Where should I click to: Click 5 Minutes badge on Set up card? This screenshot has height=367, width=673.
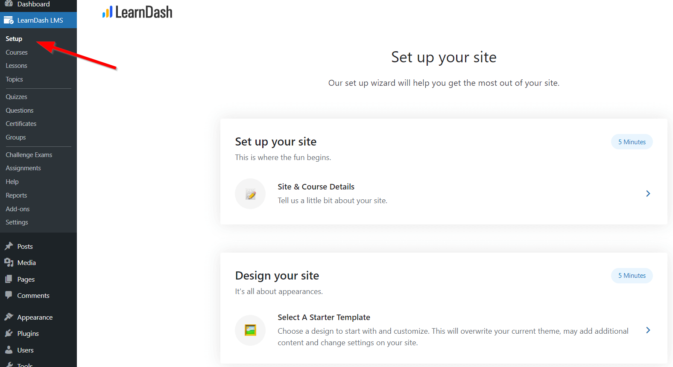632,142
